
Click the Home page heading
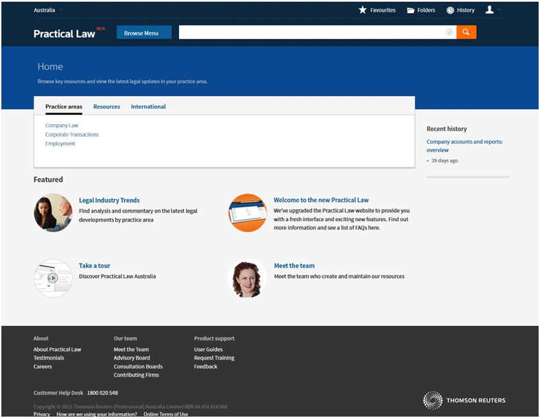[x=50, y=67]
